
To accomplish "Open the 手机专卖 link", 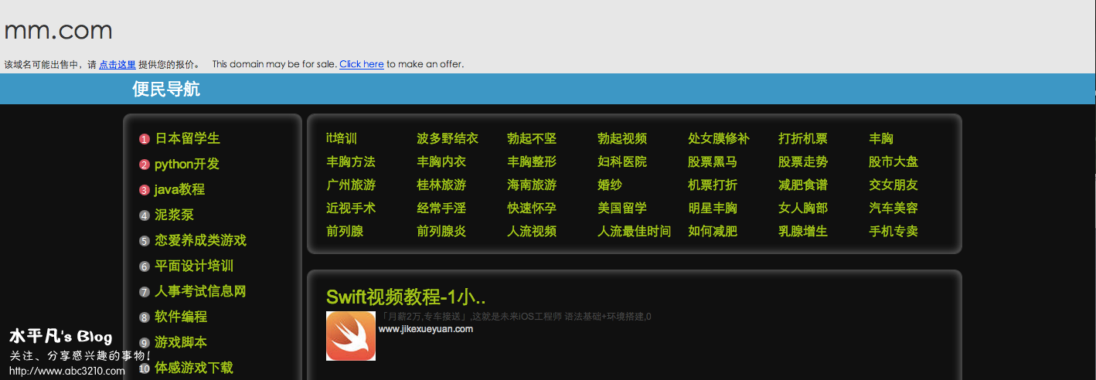I will tap(893, 231).
